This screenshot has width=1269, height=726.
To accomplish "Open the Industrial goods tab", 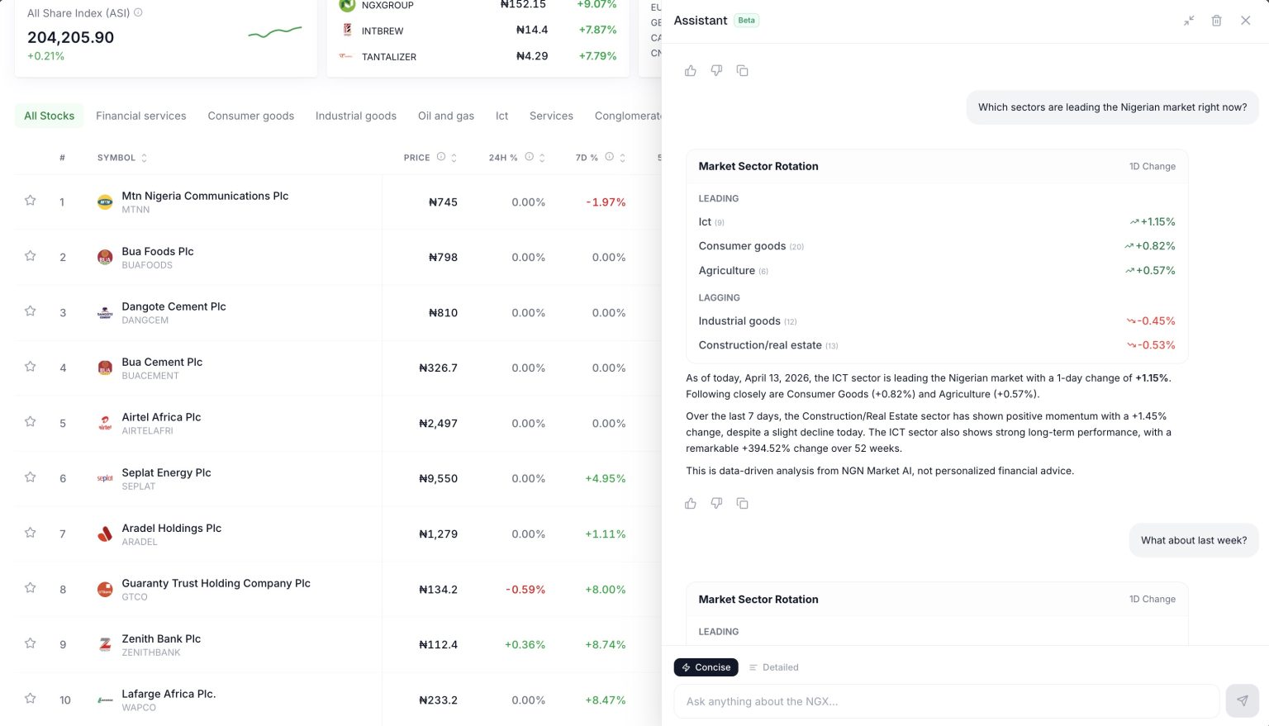I will click(356, 116).
